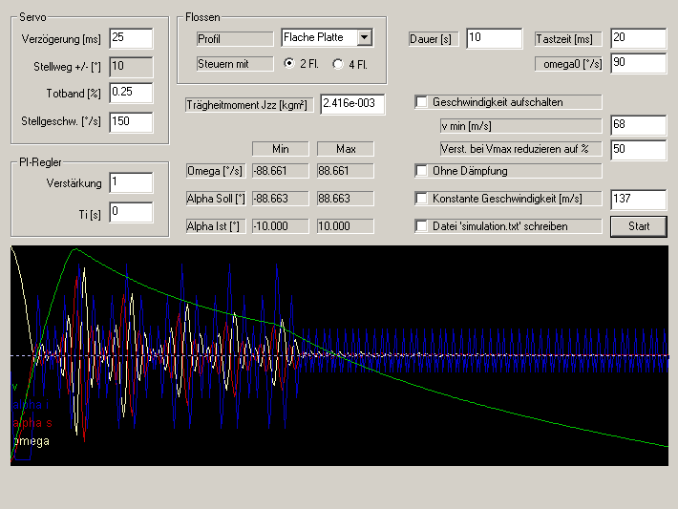Edit the v min [m/s] field
678x509 pixels.
pyautogui.click(x=638, y=125)
